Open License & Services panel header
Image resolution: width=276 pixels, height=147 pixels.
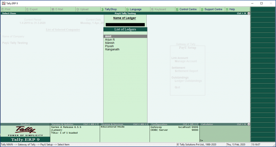pos(125,124)
